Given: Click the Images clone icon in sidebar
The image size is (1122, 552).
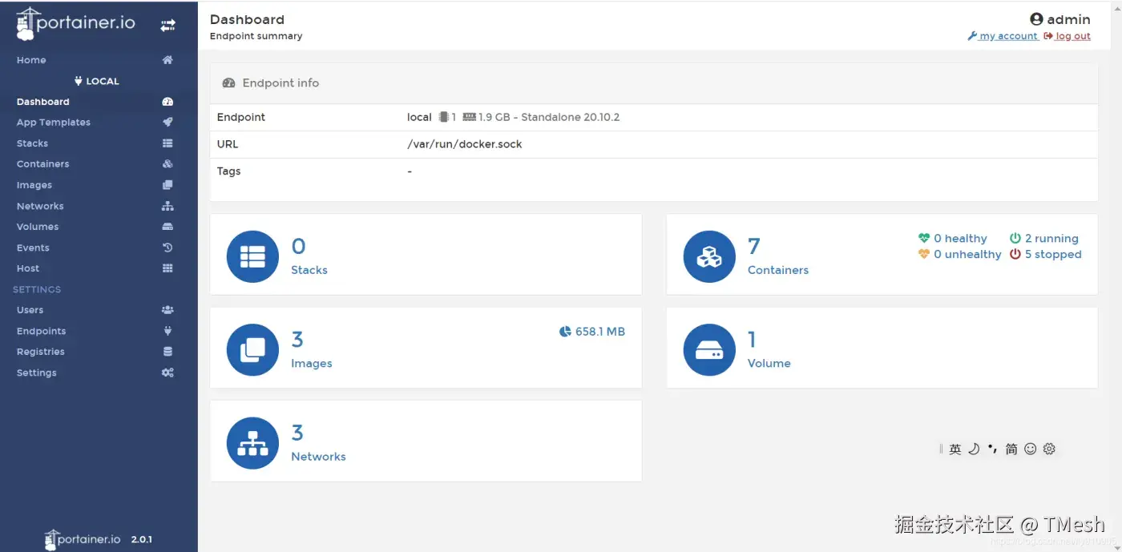Looking at the screenshot, I should [x=167, y=185].
